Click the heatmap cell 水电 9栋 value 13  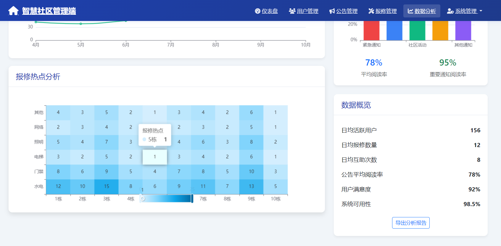(252, 187)
